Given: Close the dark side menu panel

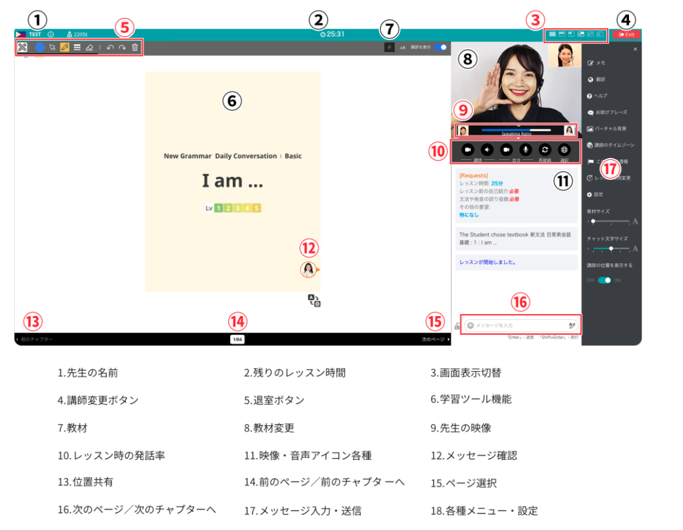Looking at the screenshot, I should 635,49.
